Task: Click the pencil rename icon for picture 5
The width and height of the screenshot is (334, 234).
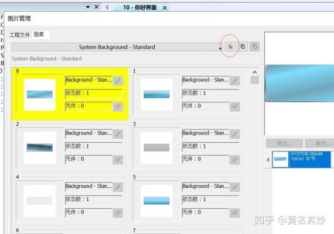Action: click(234, 187)
